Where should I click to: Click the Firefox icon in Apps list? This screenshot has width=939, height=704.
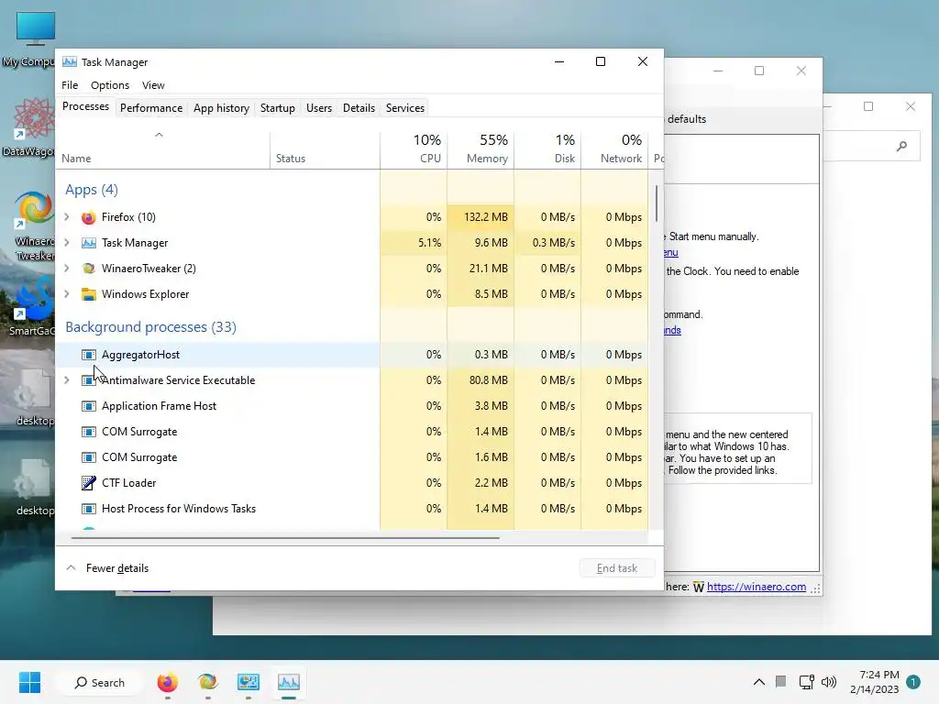(x=89, y=217)
